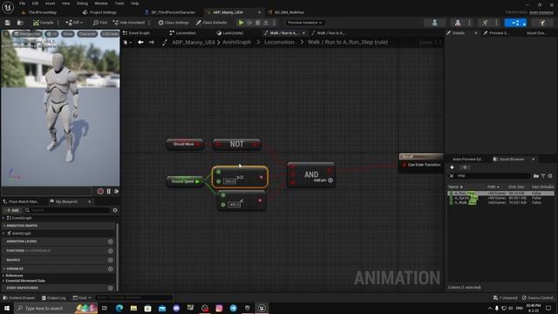The width and height of the screenshot is (558, 314).
Task: Open the viewport Show menu
Action: (x=68, y=34)
